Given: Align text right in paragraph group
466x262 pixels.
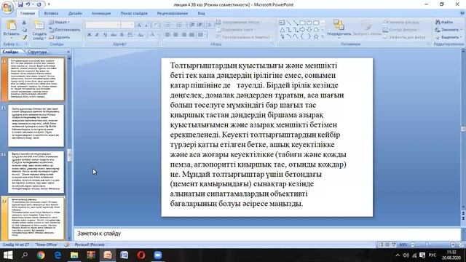Looking at the screenshot, I should pos(183,35).
